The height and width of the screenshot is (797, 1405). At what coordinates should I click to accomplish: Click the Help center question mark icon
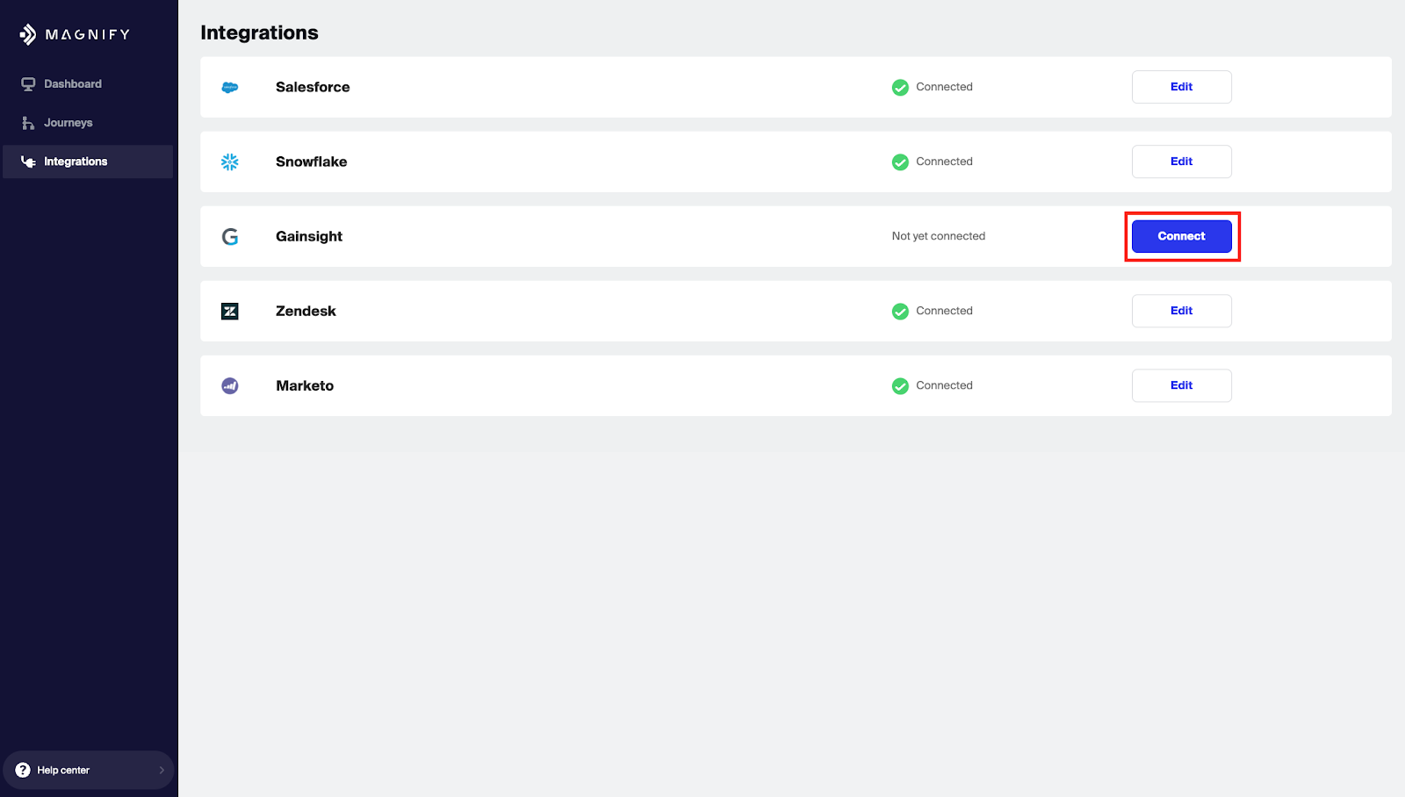point(23,770)
